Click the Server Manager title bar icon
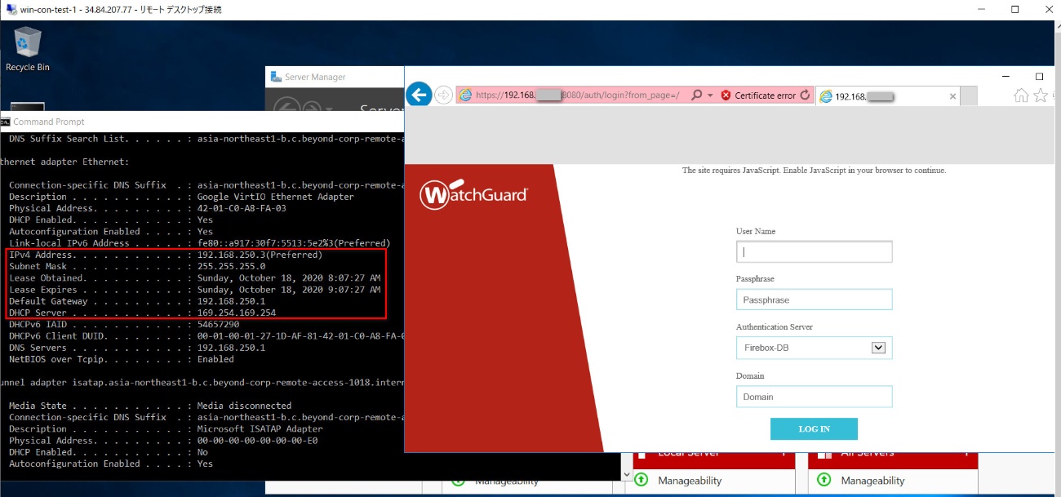The width and height of the screenshot is (1061, 497). click(275, 77)
